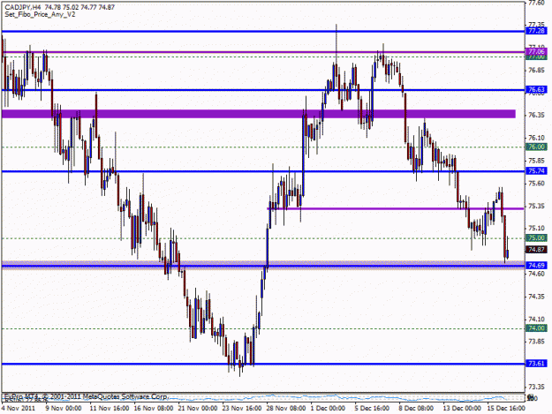Viewport: 552px width, 414px height.
Task: Select the blue horizontal line at 76.63
Action: pyautogui.click(x=263, y=90)
